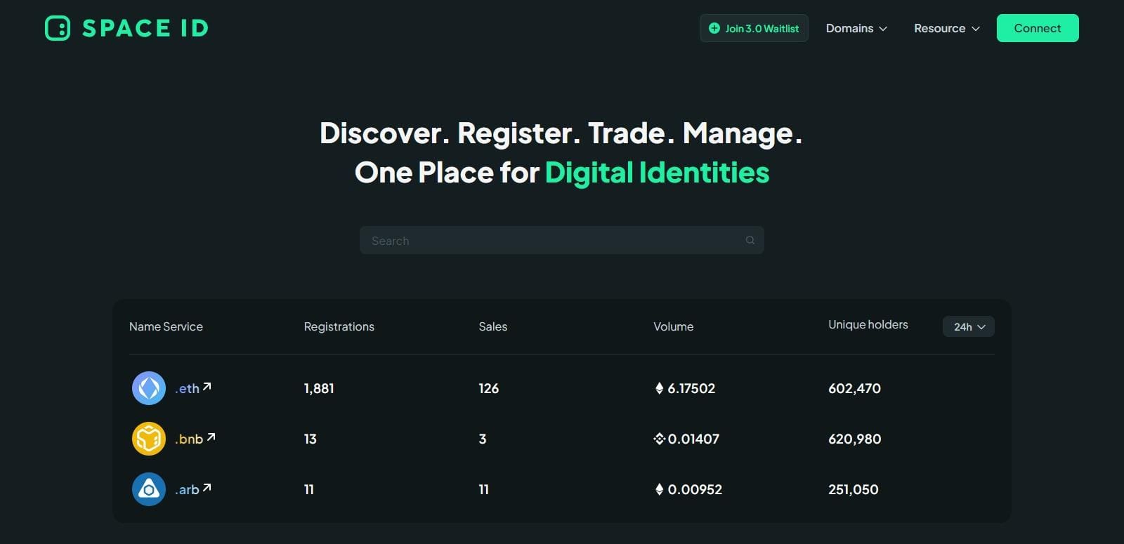1124x544 pixels.
Task: Click the Ethereum symbol beside 0.00952
Action: [659, 489]
